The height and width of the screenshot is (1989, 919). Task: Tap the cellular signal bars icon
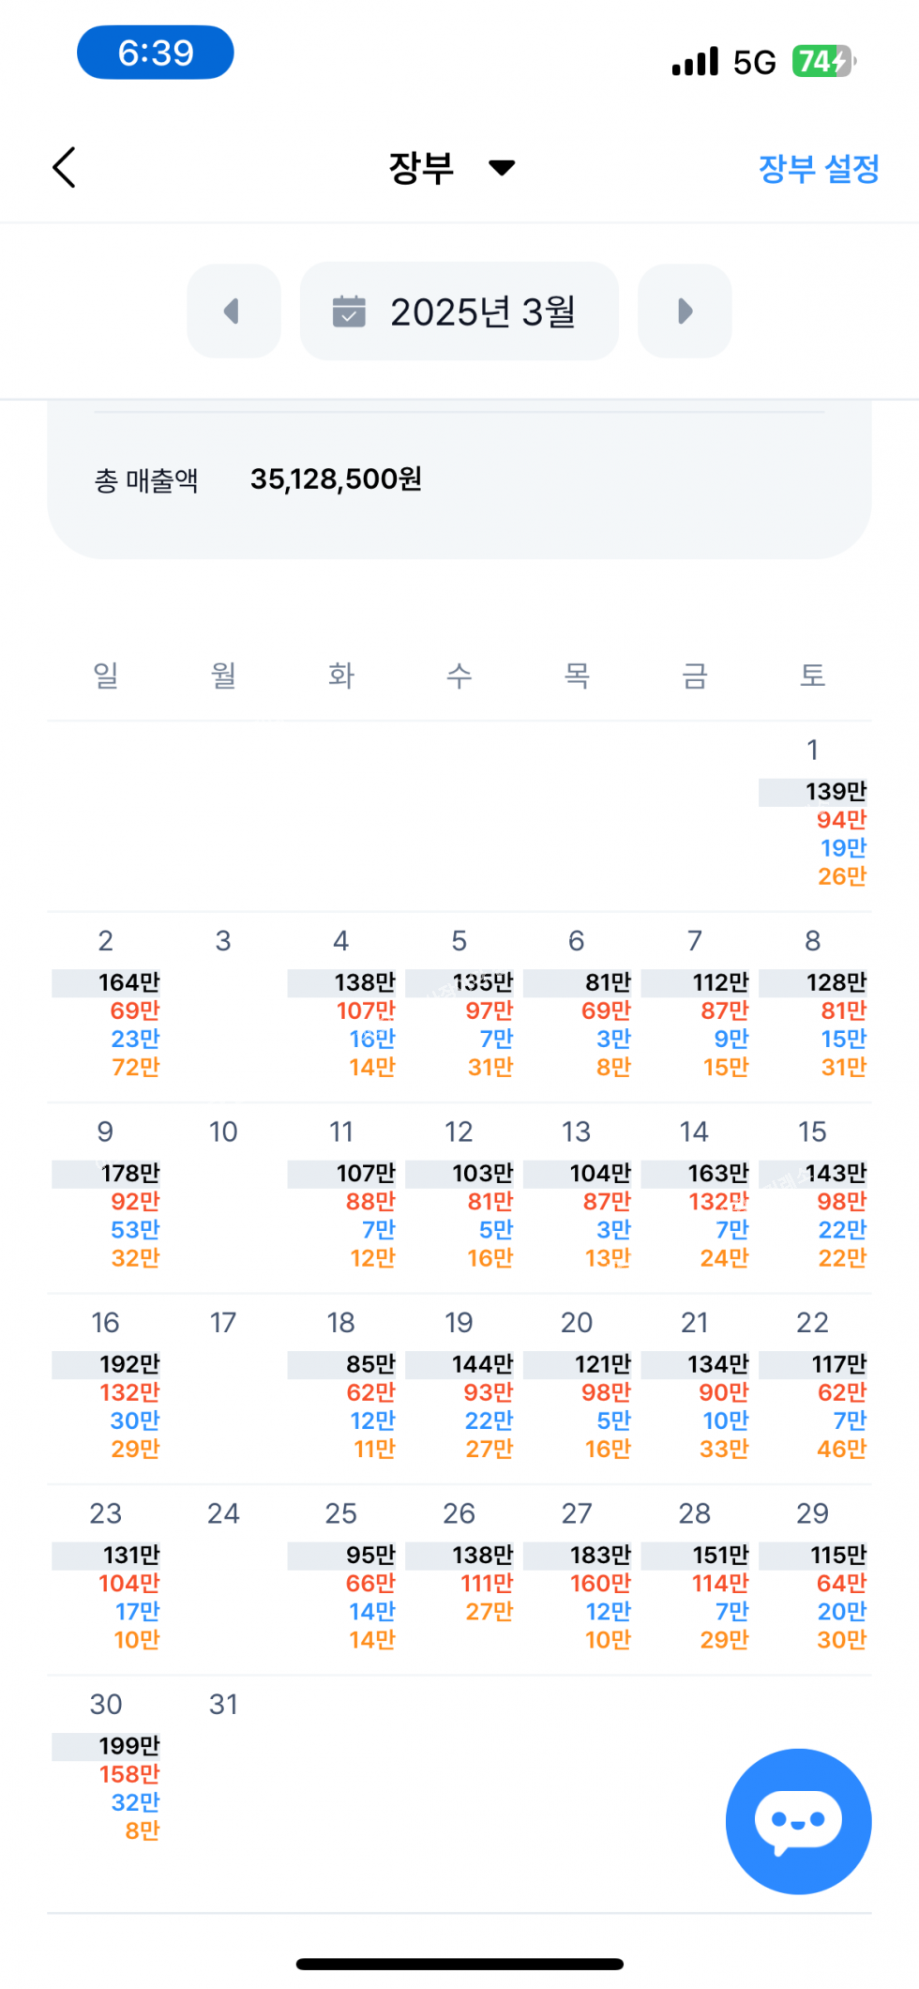pyautogui.click(x=695, y=62)
